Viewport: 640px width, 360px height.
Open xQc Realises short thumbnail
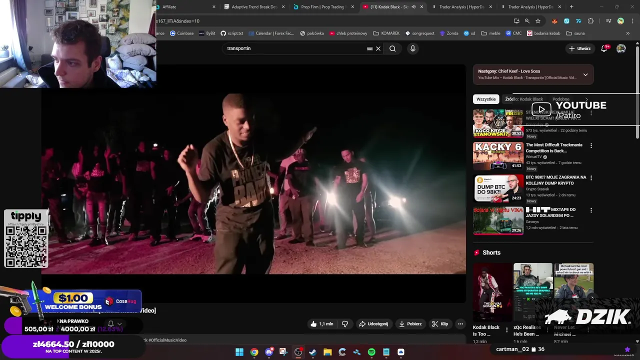(x=533, y=292)
